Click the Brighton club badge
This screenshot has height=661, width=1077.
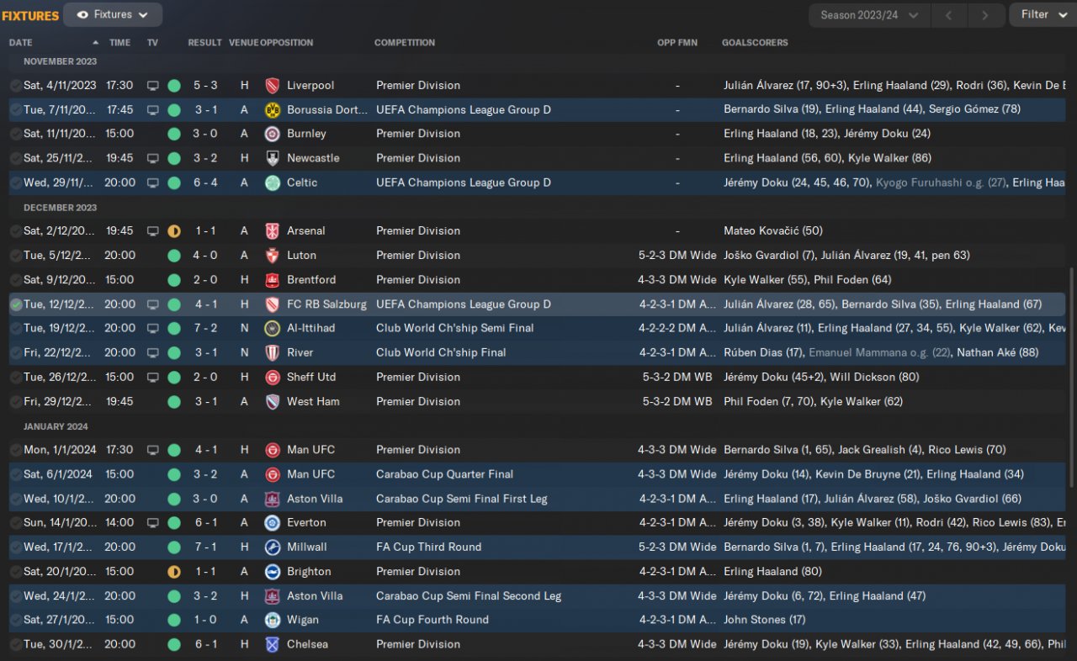click(272, 572)
